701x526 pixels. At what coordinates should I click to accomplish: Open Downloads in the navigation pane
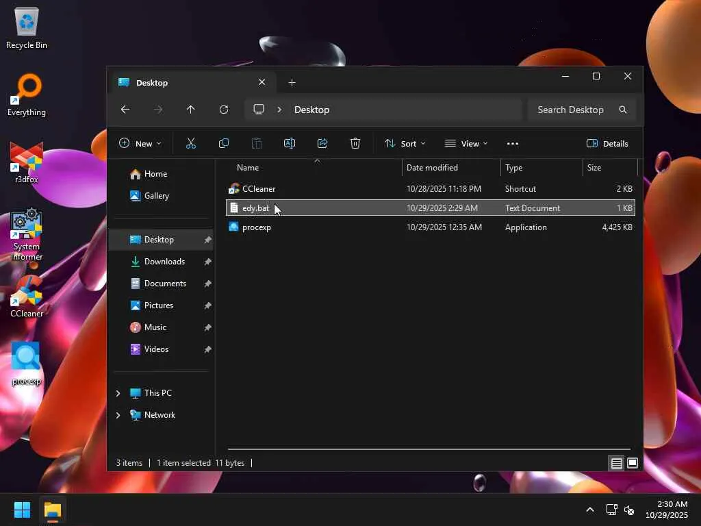click(x=164, y=262)
